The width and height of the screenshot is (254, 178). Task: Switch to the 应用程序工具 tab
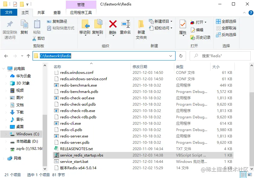pos(81,12)
